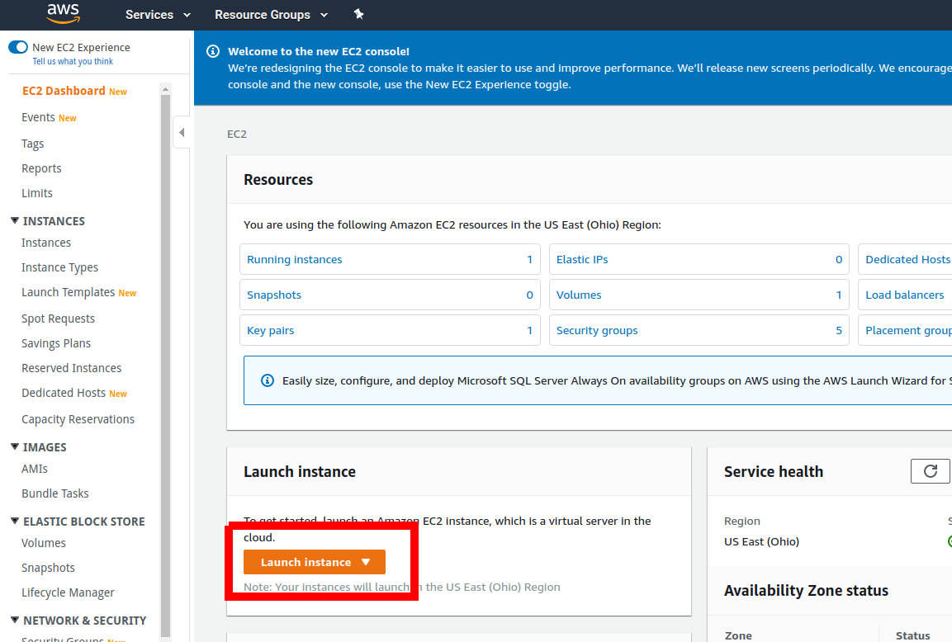This screenshot has height=642, width=952.
Task: Collapse the INSTANCES sidebar section
Action: tap(15, 220)
